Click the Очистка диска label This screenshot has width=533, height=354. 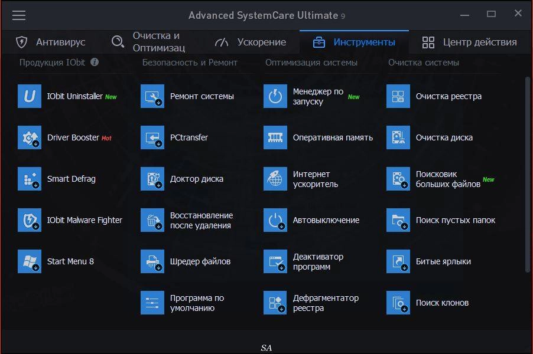444,137
